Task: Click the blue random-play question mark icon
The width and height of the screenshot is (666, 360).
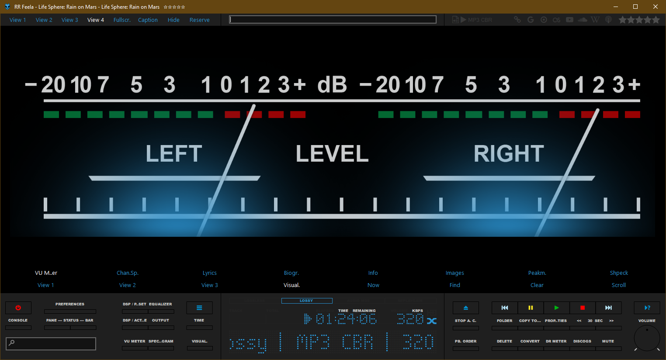Action: coord(647,308)
